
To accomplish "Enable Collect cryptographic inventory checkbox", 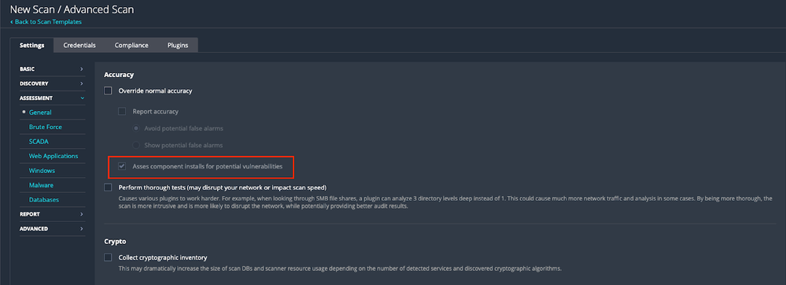I will point(108,257).
